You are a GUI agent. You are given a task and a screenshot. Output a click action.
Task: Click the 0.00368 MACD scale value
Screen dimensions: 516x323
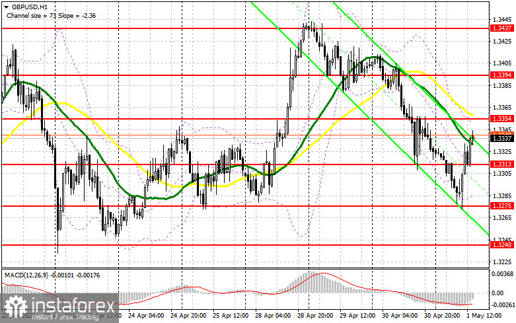coord(502,273)
